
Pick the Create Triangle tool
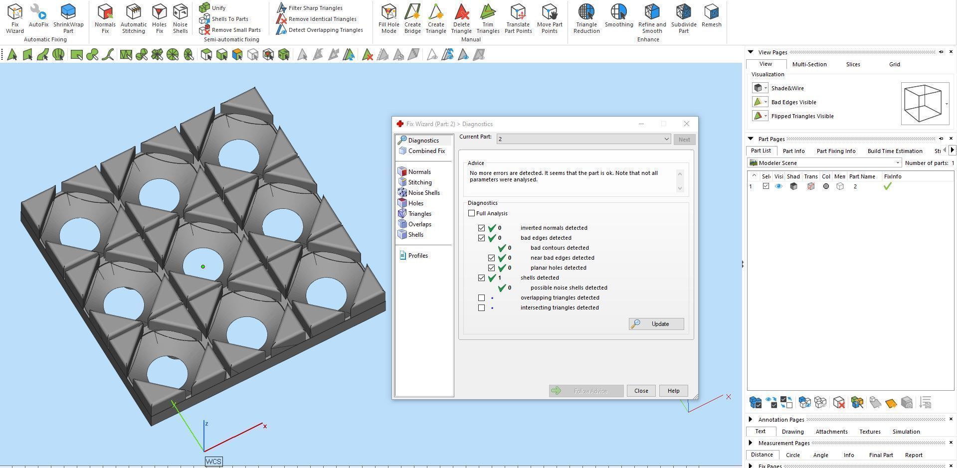pos(436,18)
